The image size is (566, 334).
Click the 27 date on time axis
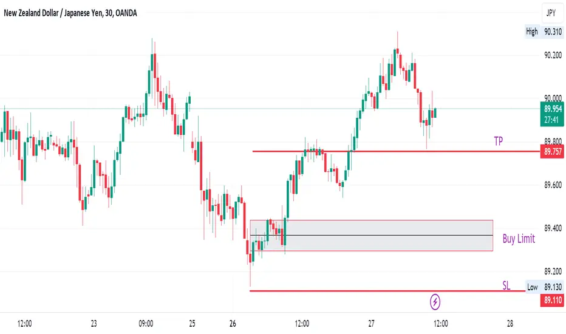[371, 324]
